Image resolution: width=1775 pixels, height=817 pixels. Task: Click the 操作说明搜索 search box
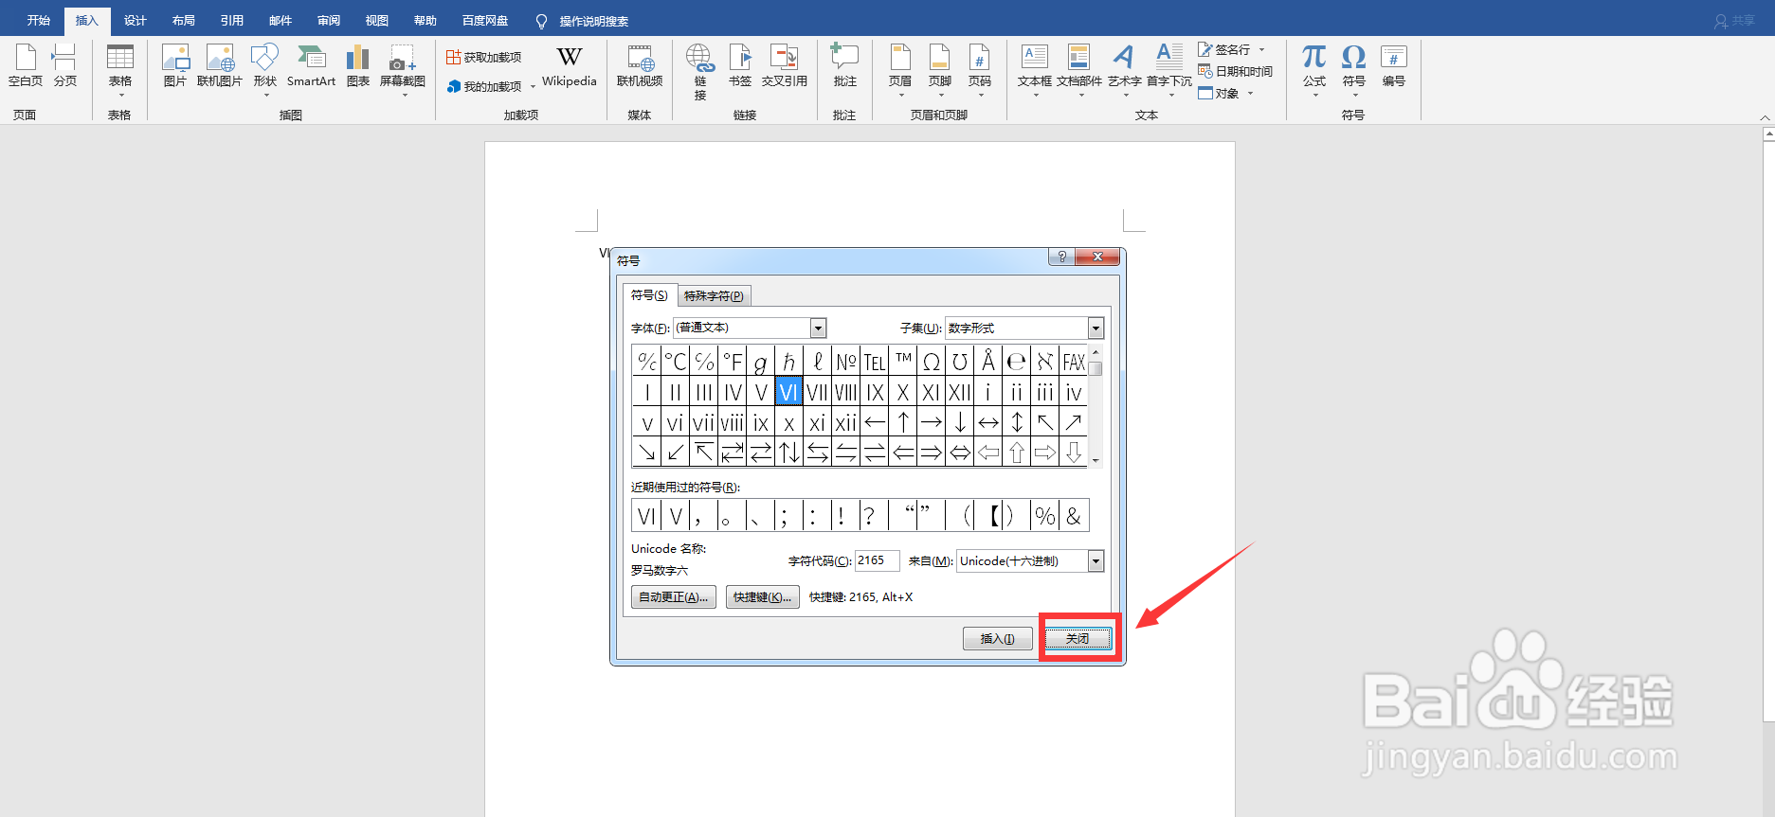pyautogui.click(x=593, y=21)
